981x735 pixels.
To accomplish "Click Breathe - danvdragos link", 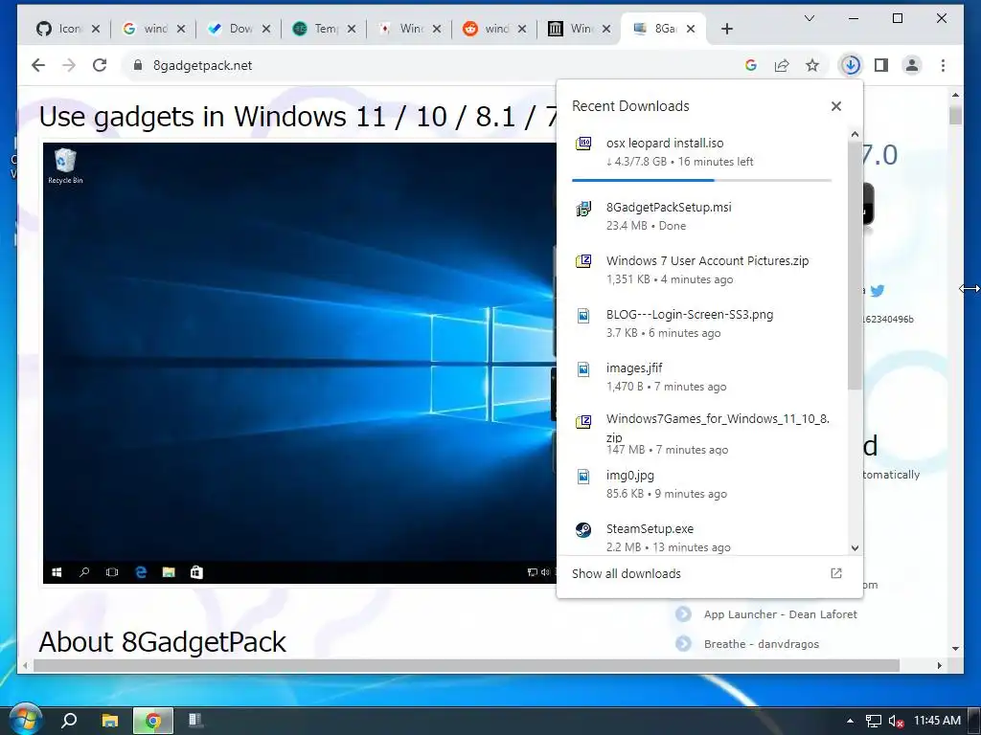I will 762,644.
